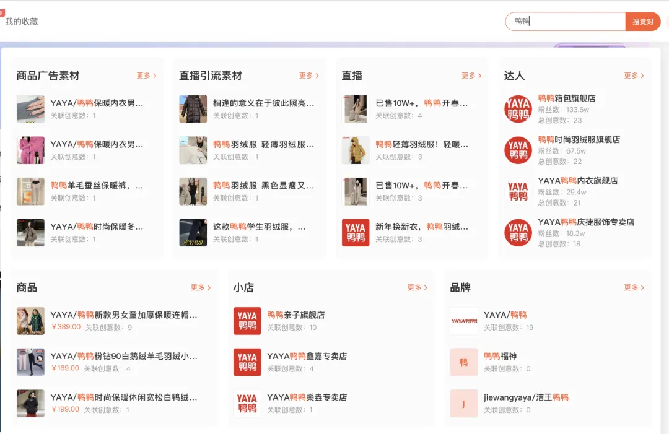Viewport: 669px width, 434px height.
Task: Open 鸭鸭箱包旗舰店 creator name
Action: coord(567,98)
